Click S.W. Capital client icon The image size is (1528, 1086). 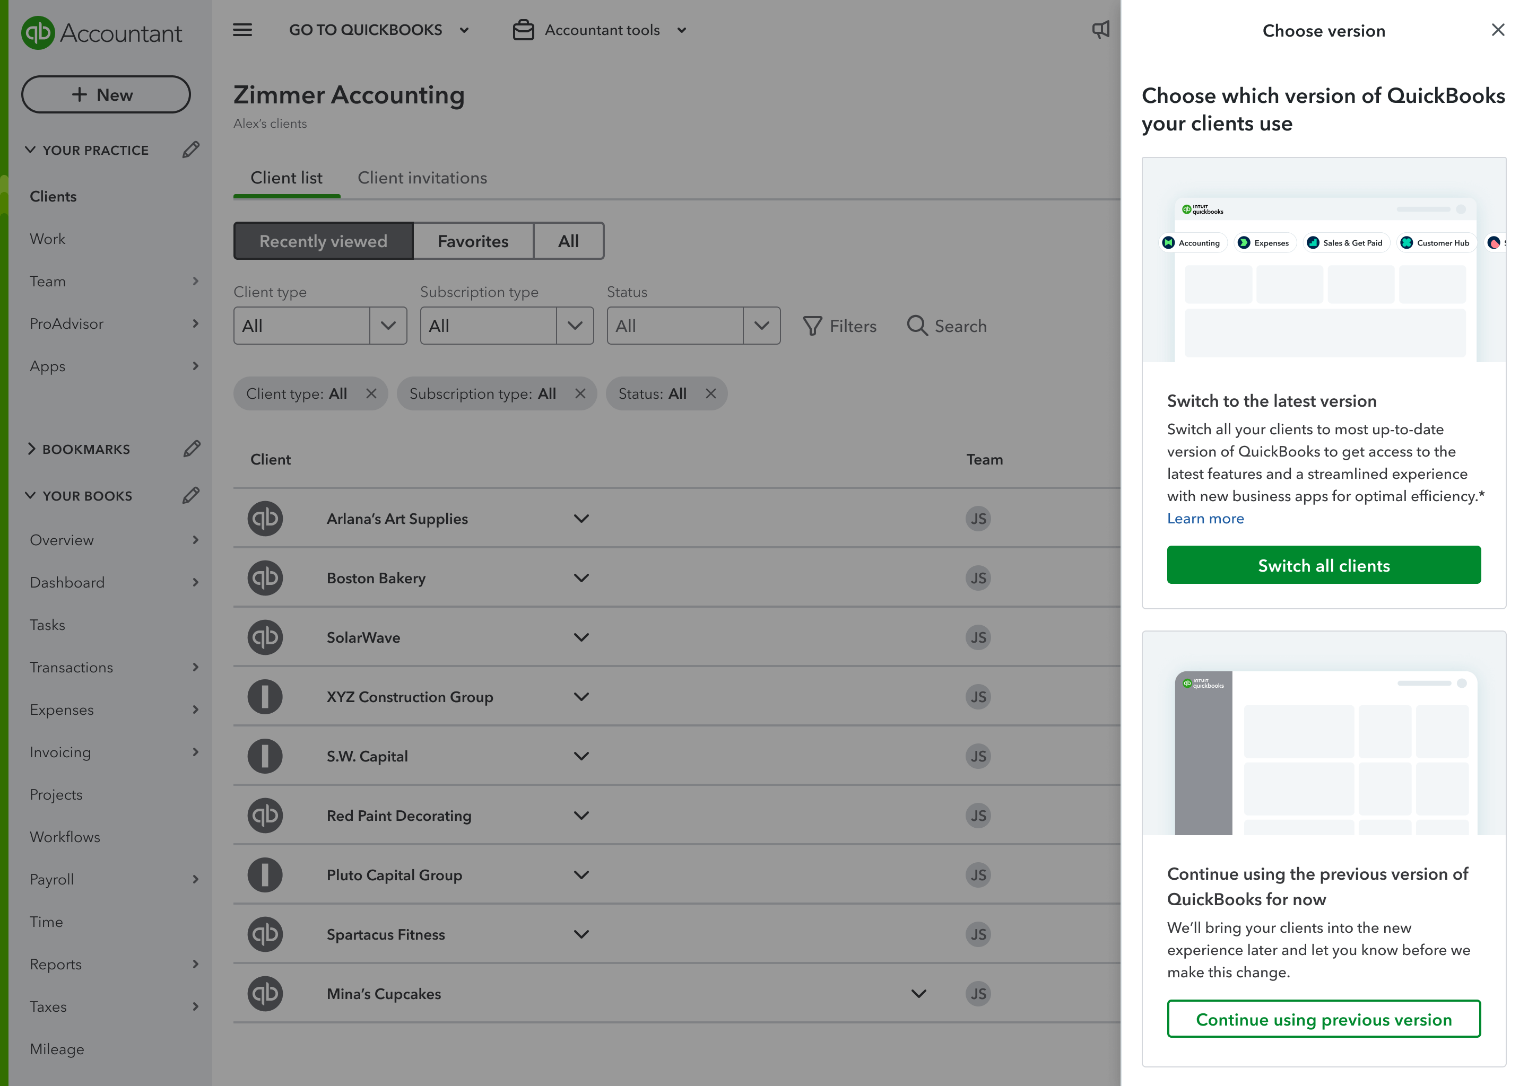point(265,756)
